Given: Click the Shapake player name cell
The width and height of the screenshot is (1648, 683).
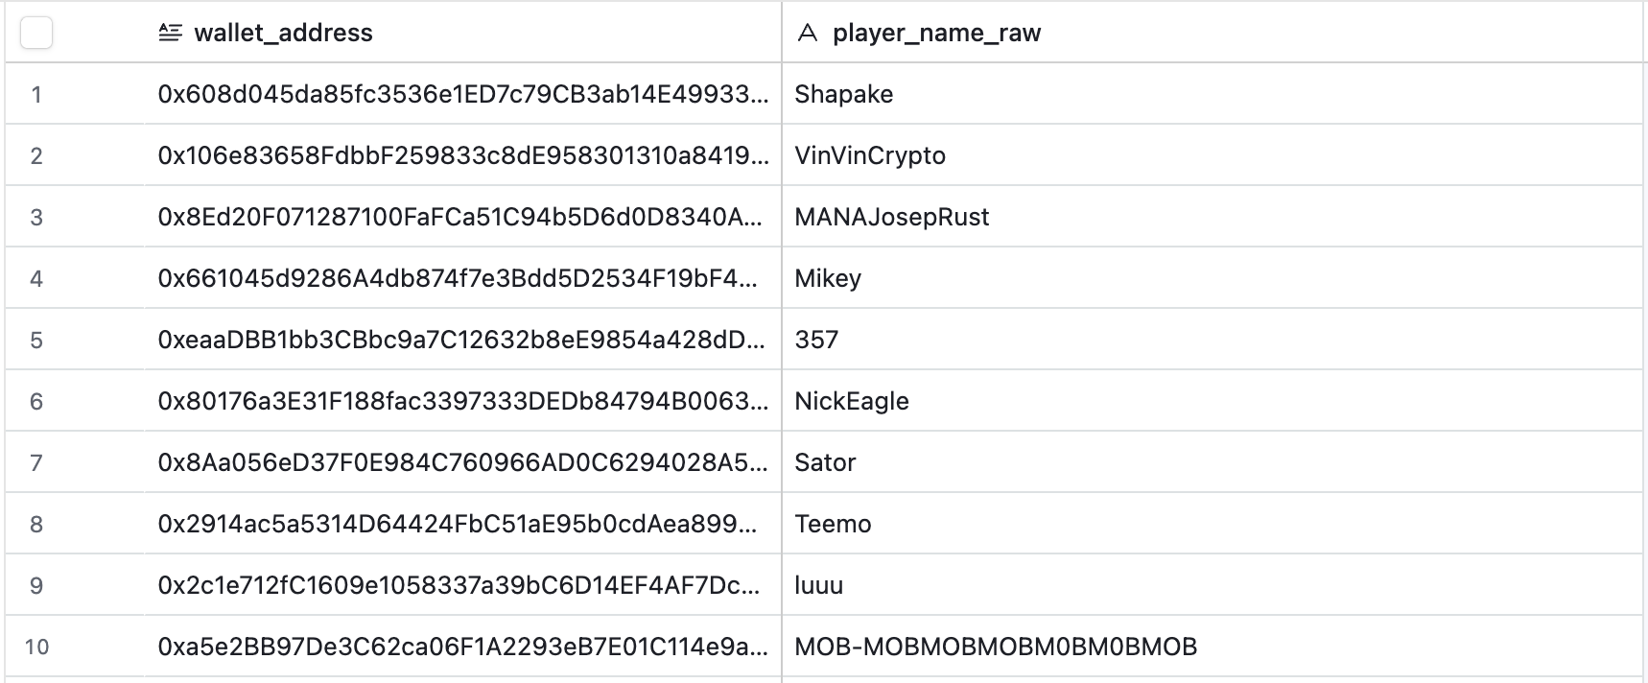Looking at the screenshot, I should click(844, 94).
